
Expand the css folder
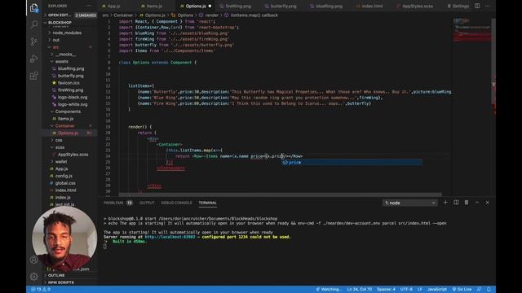(59, 140)
